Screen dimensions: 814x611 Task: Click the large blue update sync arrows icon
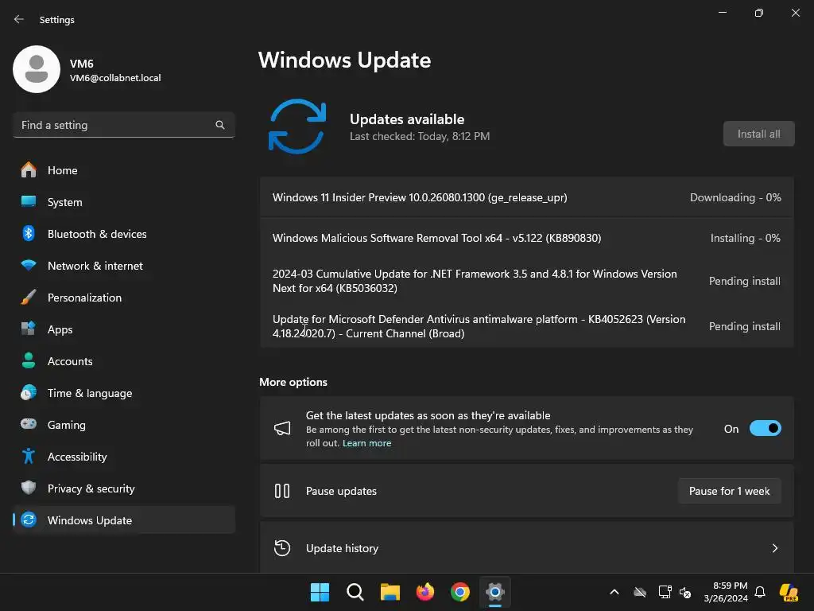point(297,126)
